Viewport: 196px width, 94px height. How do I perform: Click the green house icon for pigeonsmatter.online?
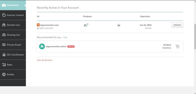(x=42, y=46)
